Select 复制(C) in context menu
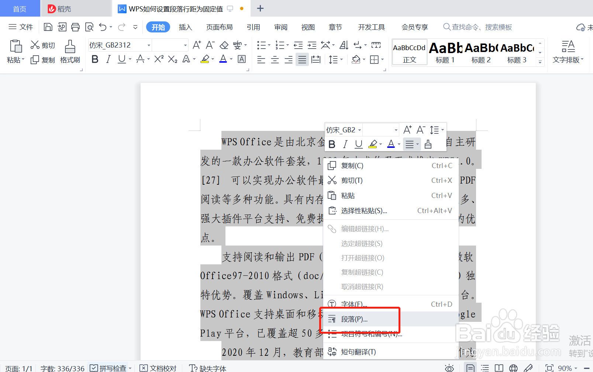The width and height of the screenshot is (593, 372). point(391,166)
